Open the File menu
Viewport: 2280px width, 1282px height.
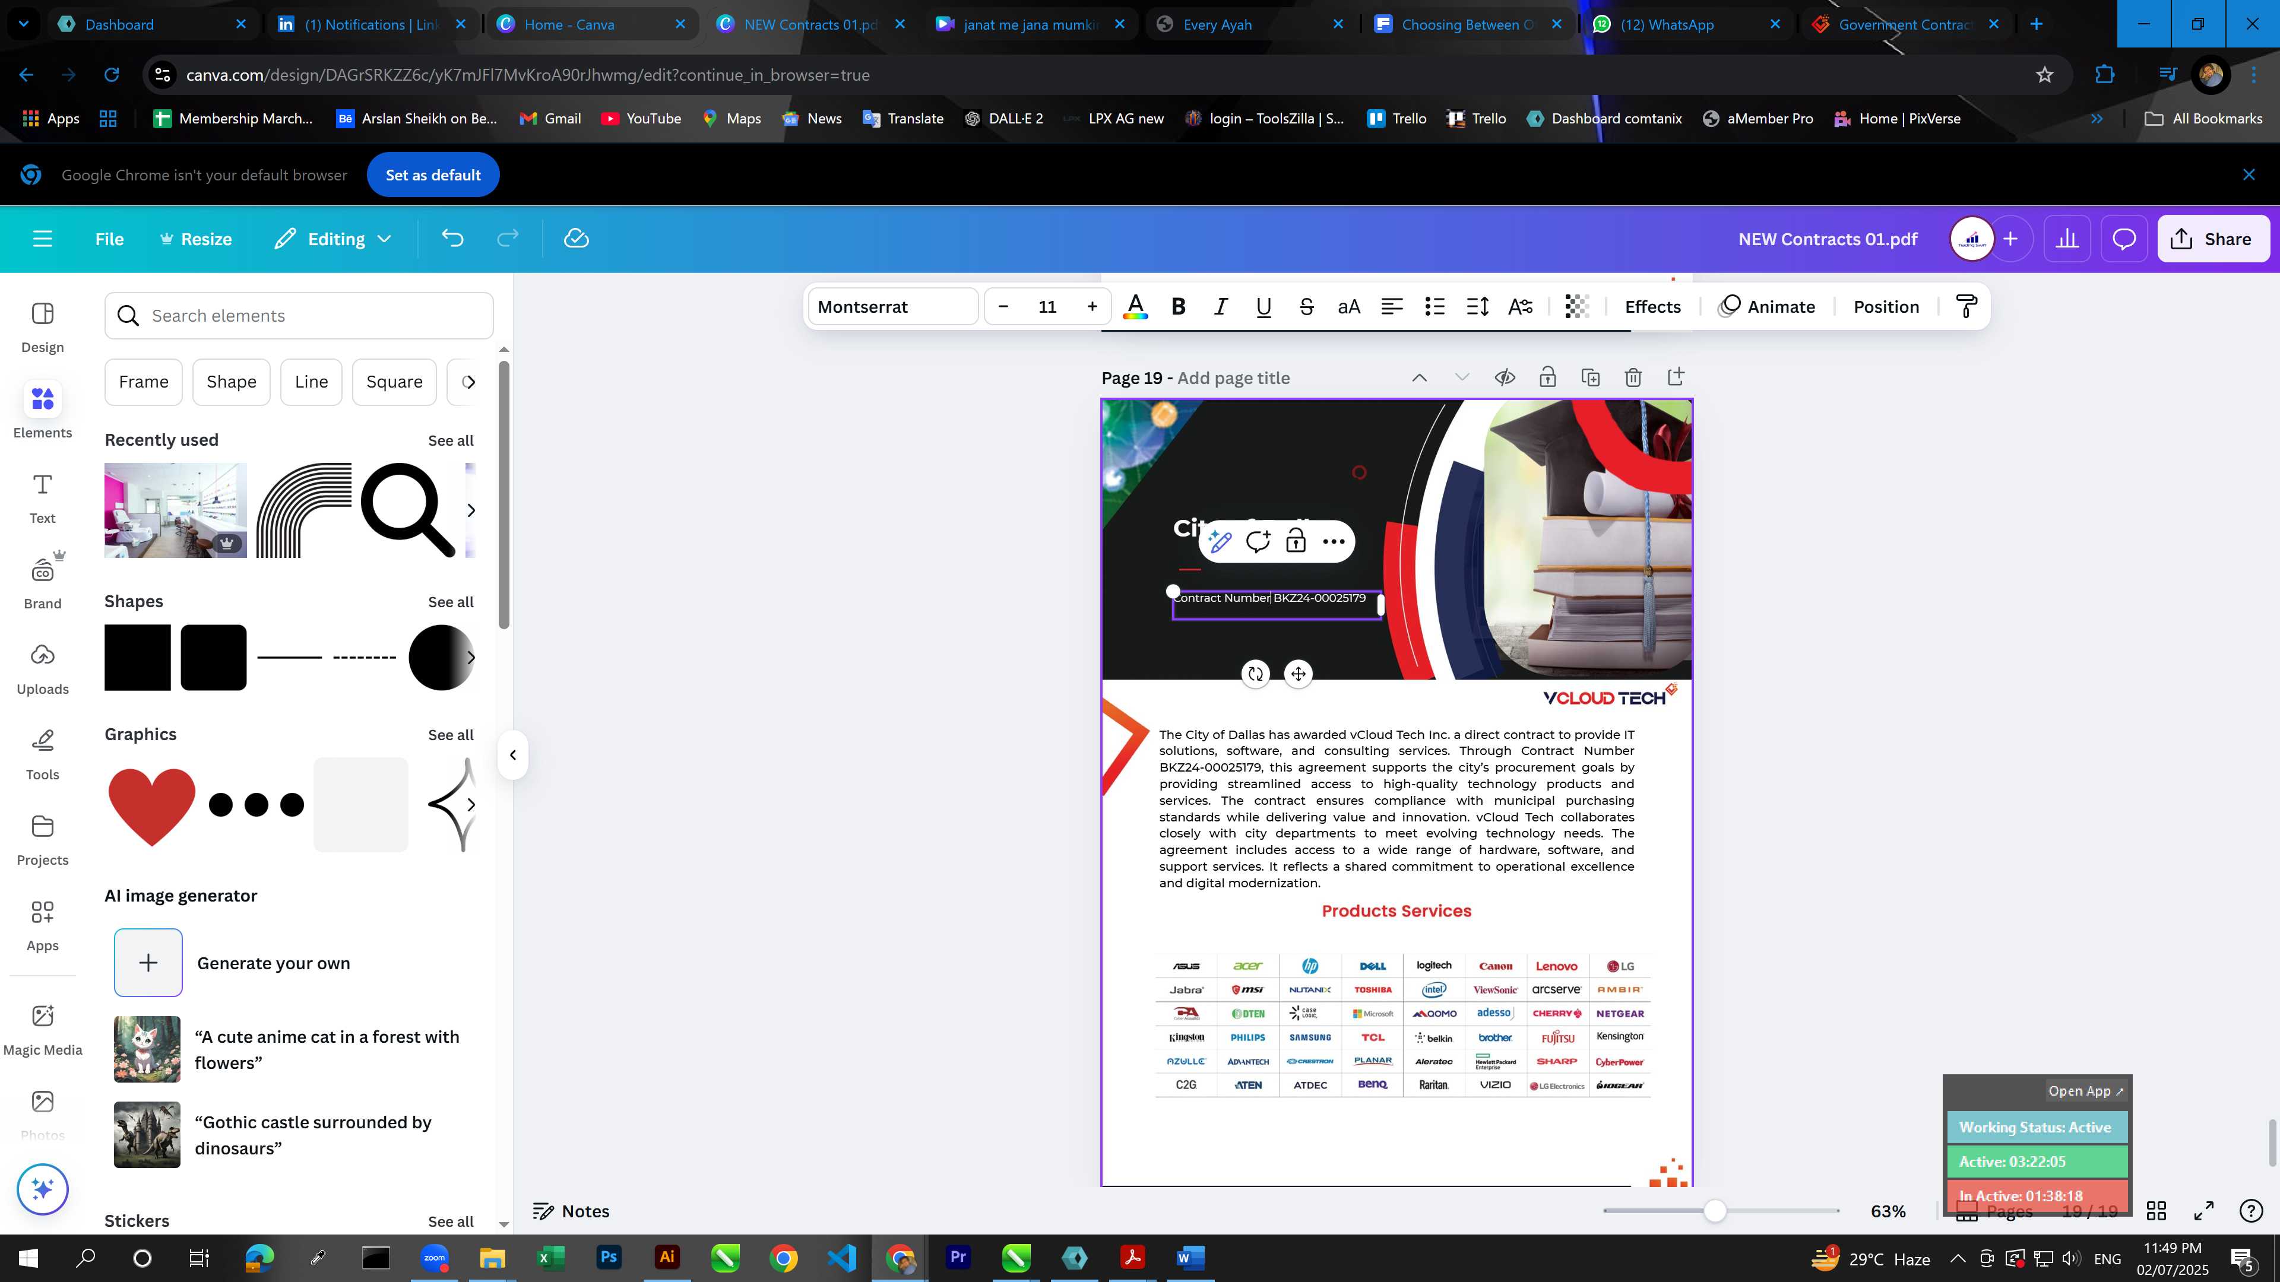pos(109,239)
